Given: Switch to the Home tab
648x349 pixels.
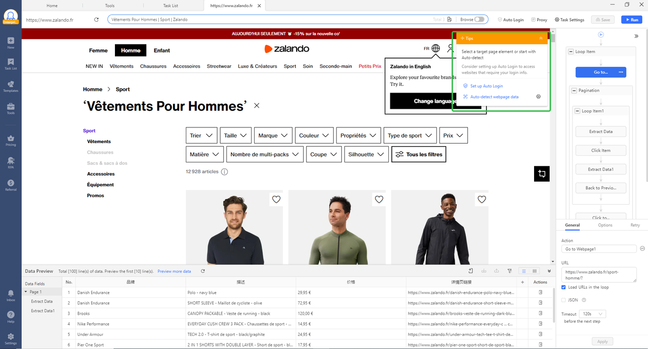Looking at the screenshot, I should (52, 6).
